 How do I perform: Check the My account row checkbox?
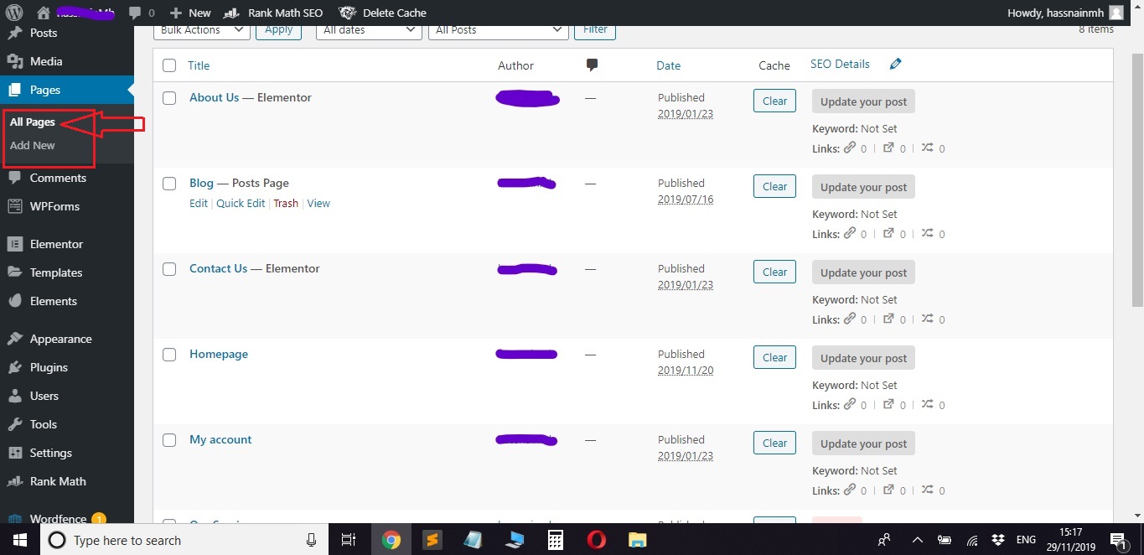click(169, 440)
